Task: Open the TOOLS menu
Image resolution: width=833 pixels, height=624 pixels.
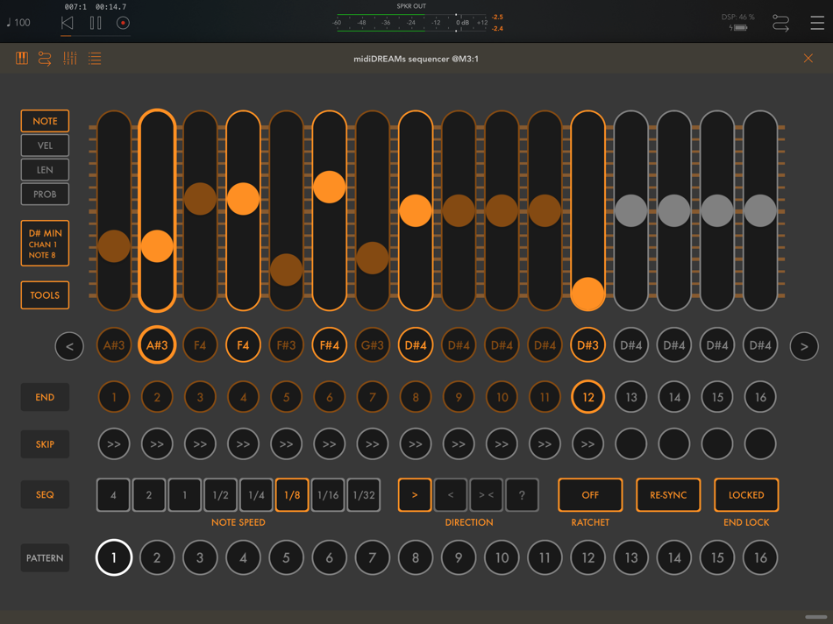Action: 45,295
